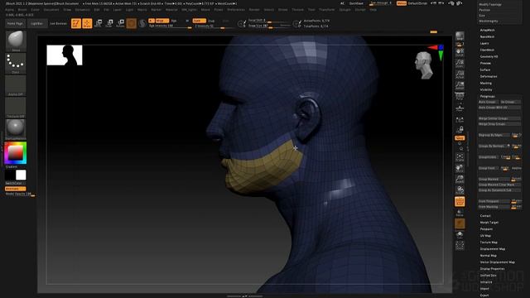Click the Home Page button
Image resolution: width=530 pixels, height=298 pixels.
[x=15, y=24]
